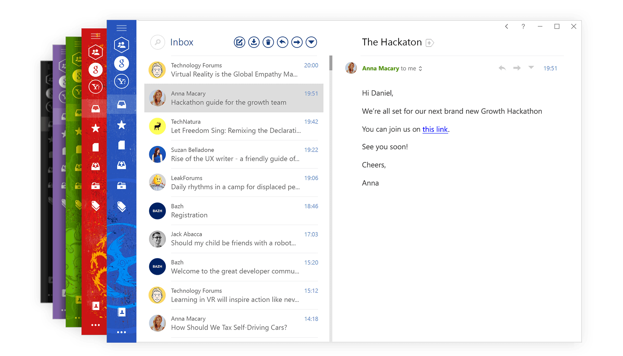Open message options dropdown arrow in email header

click(531, 67)
